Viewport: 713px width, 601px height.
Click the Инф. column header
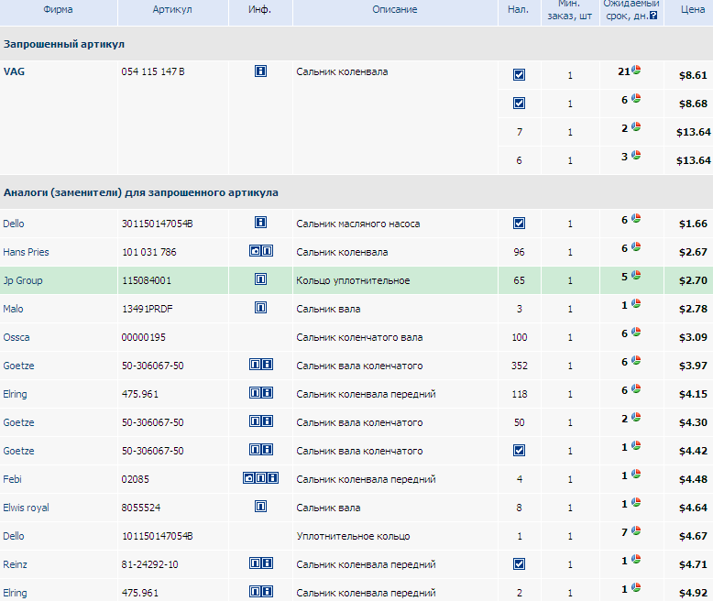[259, 9]
